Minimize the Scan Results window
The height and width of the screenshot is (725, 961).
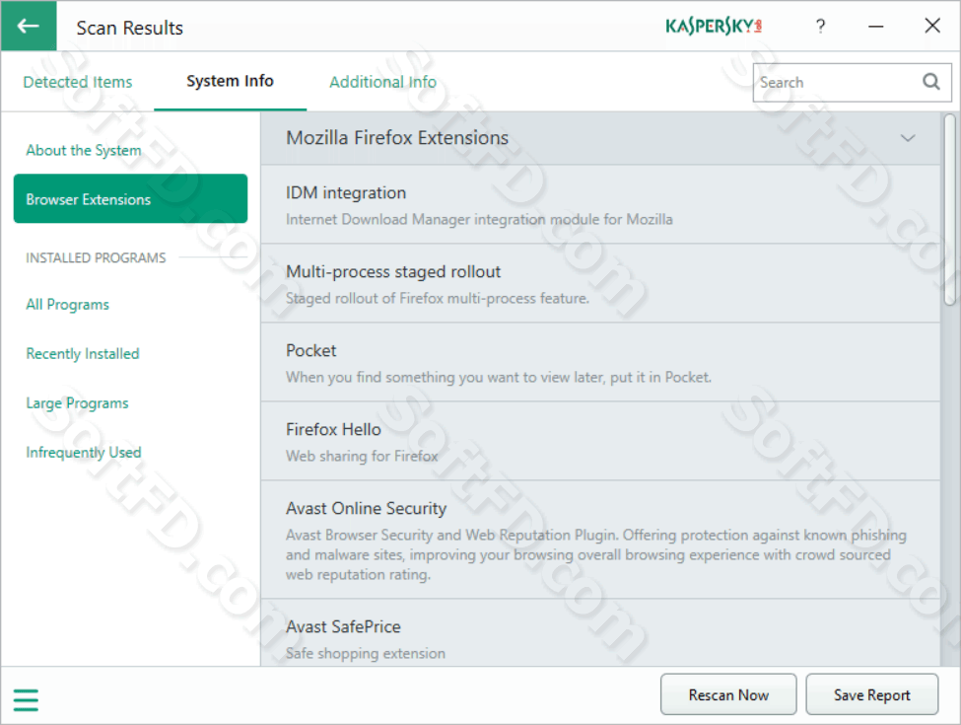pos(876,26)
